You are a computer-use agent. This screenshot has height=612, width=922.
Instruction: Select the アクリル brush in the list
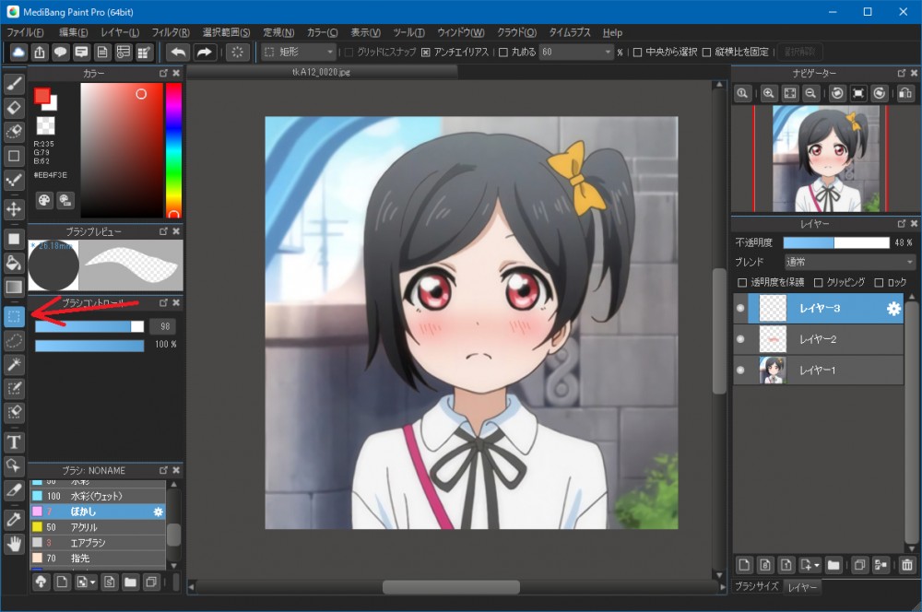click(98, 527)
